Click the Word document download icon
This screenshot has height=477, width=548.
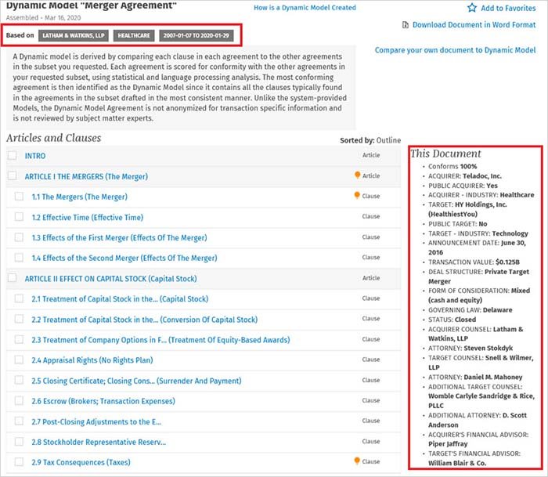click(x=405, y=25)
